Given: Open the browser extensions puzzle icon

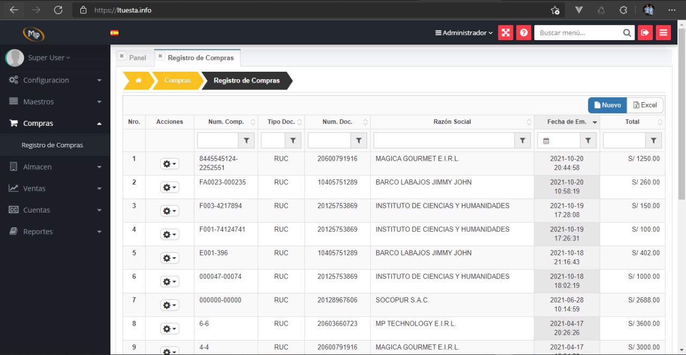Looking at the screenshot, I should click(623, 10).
